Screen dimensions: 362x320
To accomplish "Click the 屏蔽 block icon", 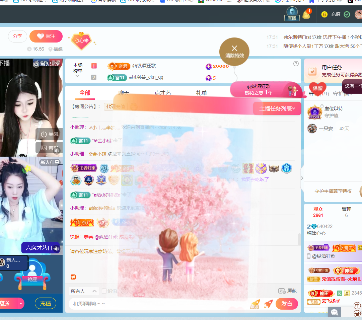I will (x=282, y=291).
